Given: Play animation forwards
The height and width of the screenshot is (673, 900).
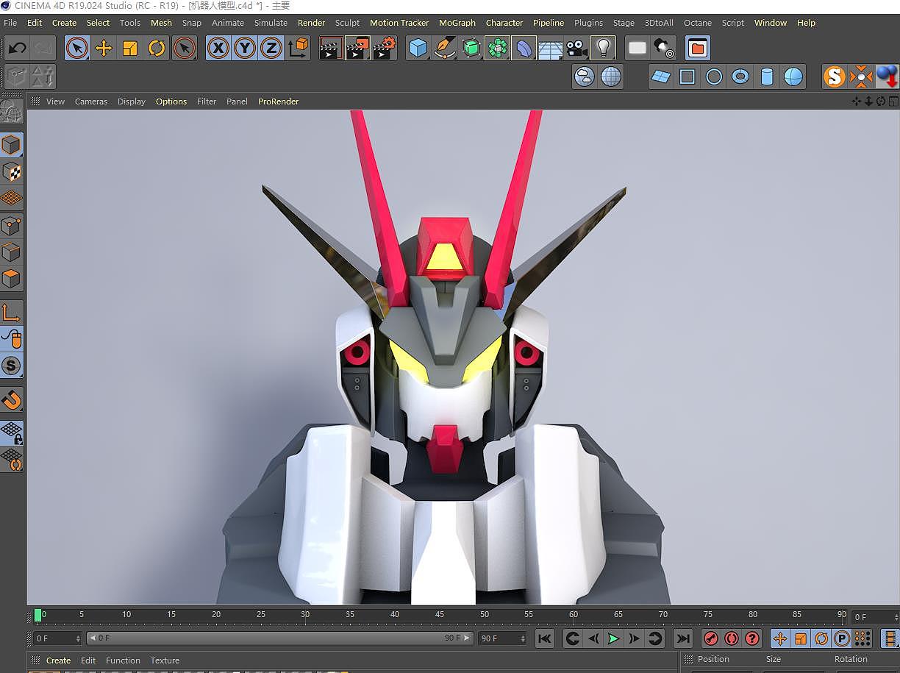Looking at the screenshot, I should pyautogui.click(x=613, y=638).
